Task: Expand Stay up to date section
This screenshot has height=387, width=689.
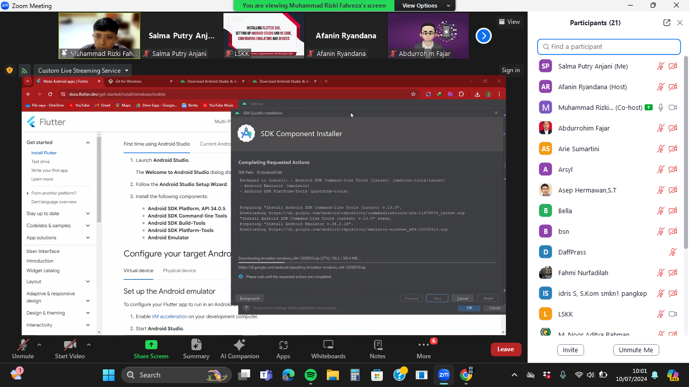Action: (x=88, y=214)
